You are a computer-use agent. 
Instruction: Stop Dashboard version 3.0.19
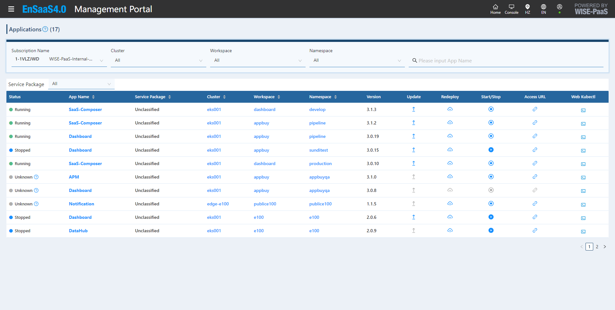click(491, 136)
